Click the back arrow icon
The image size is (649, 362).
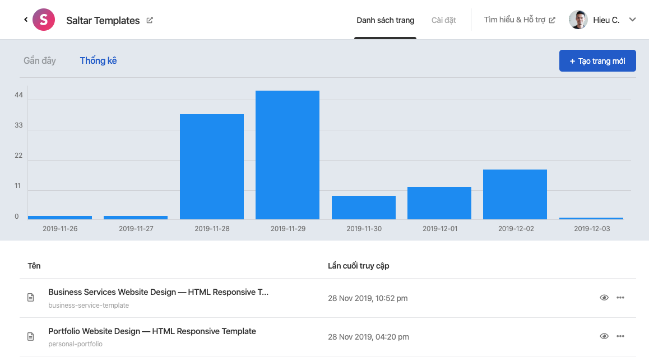(x=26, y=20)
